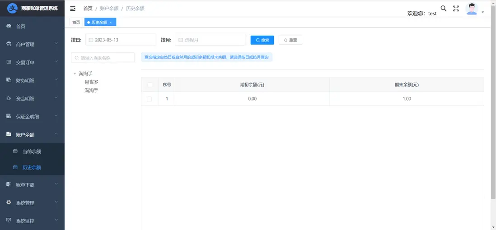Open the 历史余额 submenu item
Image resolution: width=496 pixels, height=230 pixels.
click(x=32, y=167)
